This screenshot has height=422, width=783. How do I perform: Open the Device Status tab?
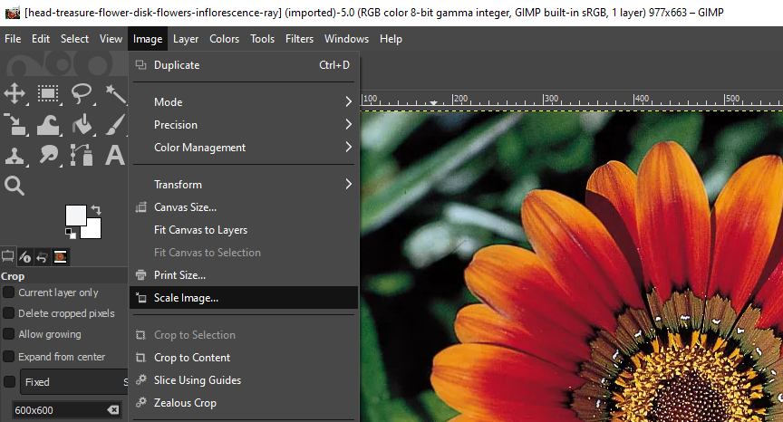pyautogui.click(x=25, y=257)
